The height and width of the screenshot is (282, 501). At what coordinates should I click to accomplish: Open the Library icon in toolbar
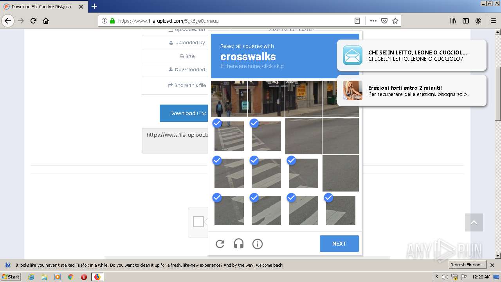click(x=453, y=21)
